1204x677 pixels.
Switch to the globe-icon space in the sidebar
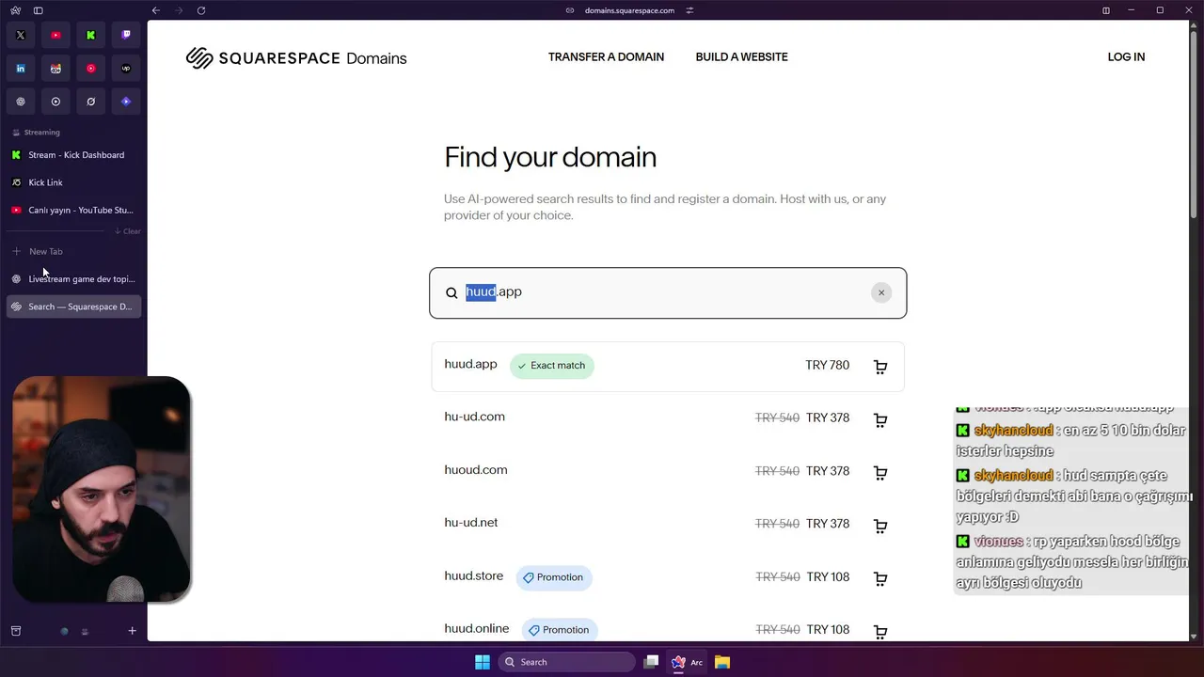pos(64,631)
